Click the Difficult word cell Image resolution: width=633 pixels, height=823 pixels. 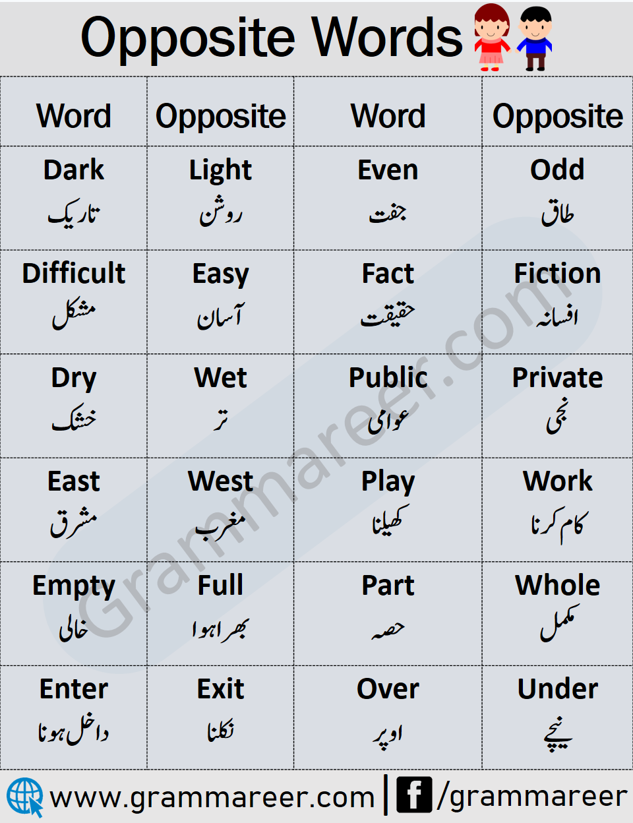point(74,302)
